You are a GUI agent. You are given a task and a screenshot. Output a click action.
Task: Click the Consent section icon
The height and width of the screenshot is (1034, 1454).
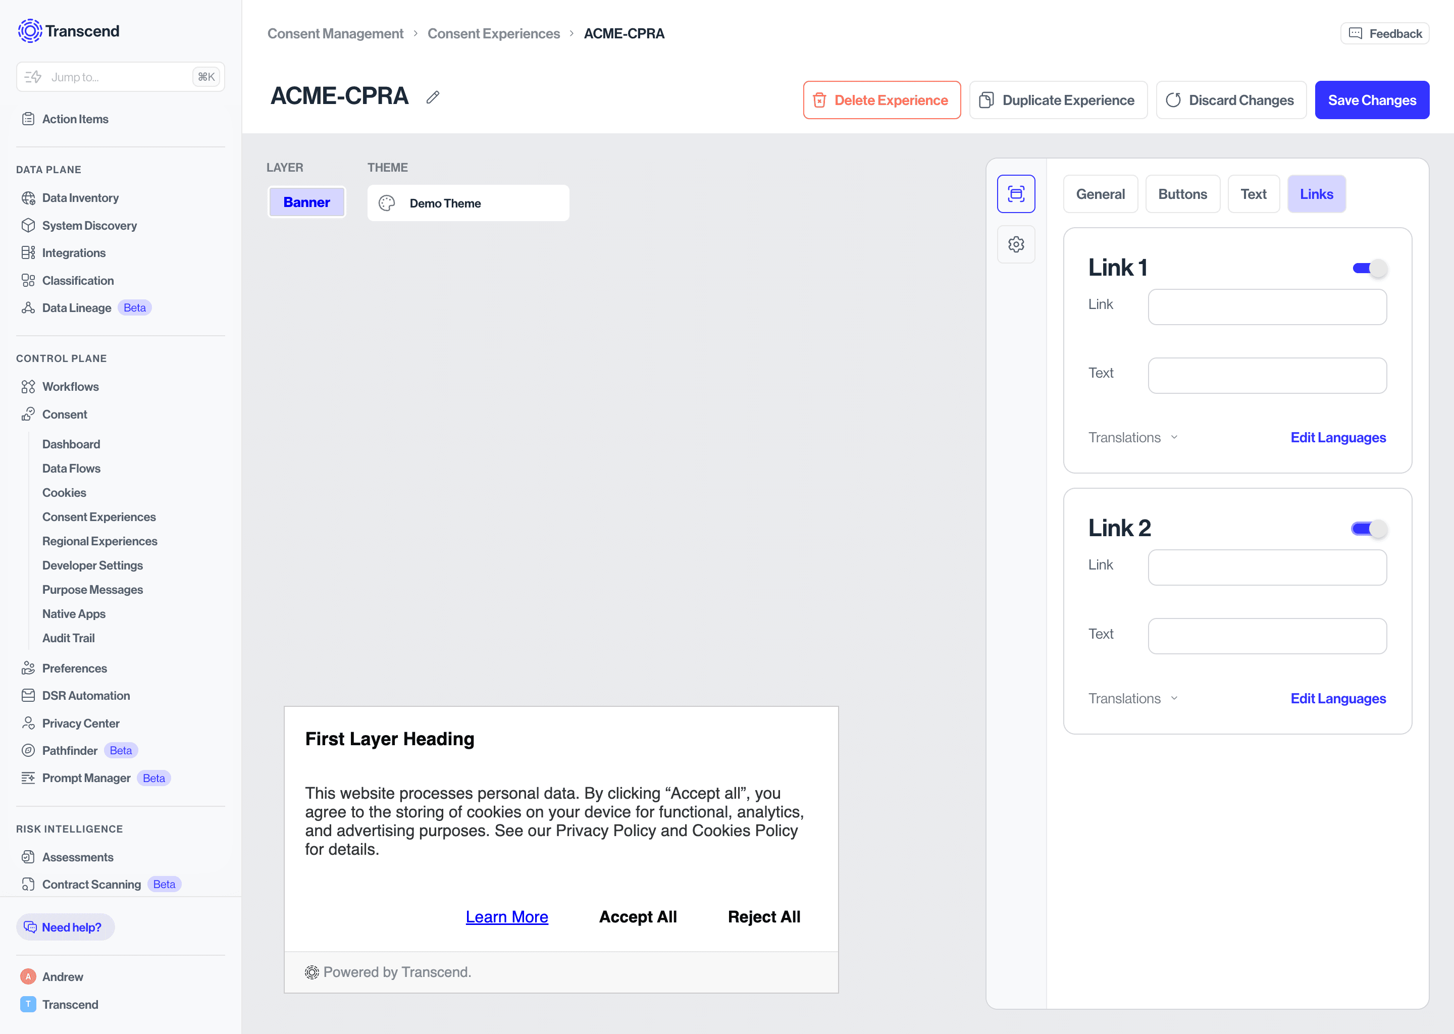tap(28, 415)
